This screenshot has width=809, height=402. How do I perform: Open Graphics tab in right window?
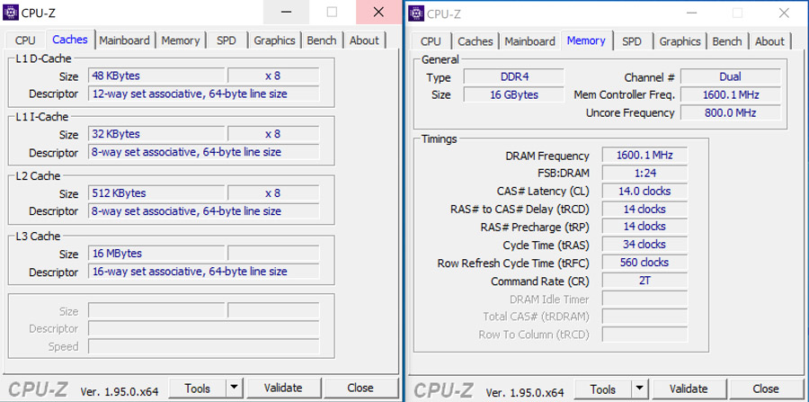coord(680,41)
